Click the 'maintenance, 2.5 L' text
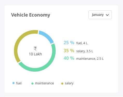Screen dimensions: 123x97 90,59
